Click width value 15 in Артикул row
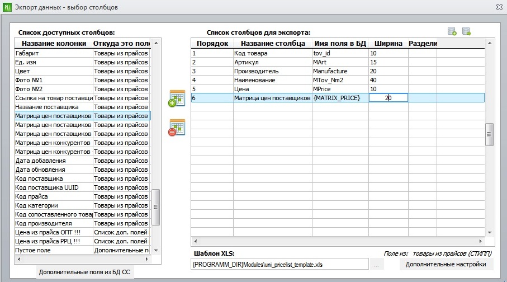The width and height of the screenshot is (507, 282). pos(388,62)
